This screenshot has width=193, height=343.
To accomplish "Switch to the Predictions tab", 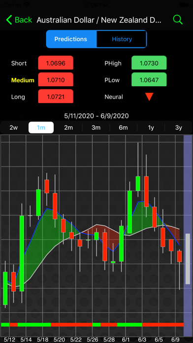I will (x=71, y=39).
